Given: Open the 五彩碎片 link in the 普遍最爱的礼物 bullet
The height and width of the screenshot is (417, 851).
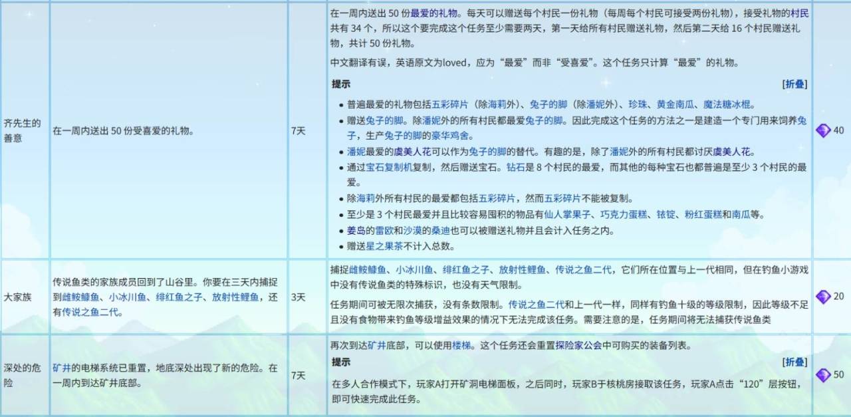Looking at the screenshot, I should (x=451, y=104).
